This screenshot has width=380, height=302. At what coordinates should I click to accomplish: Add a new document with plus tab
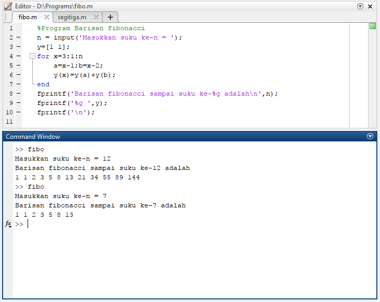click(110, 17)
